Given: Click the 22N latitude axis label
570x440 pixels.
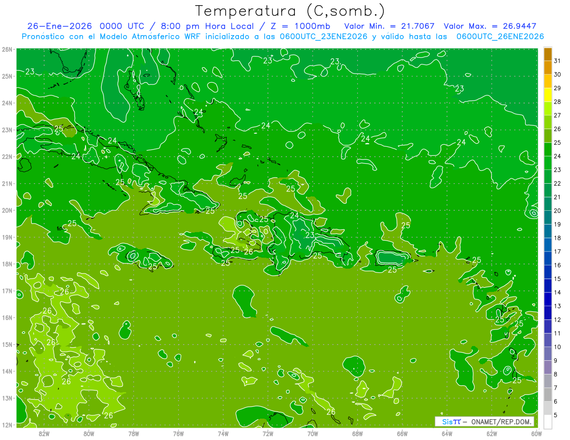Looking at the screenshot, I should (7, 157).
